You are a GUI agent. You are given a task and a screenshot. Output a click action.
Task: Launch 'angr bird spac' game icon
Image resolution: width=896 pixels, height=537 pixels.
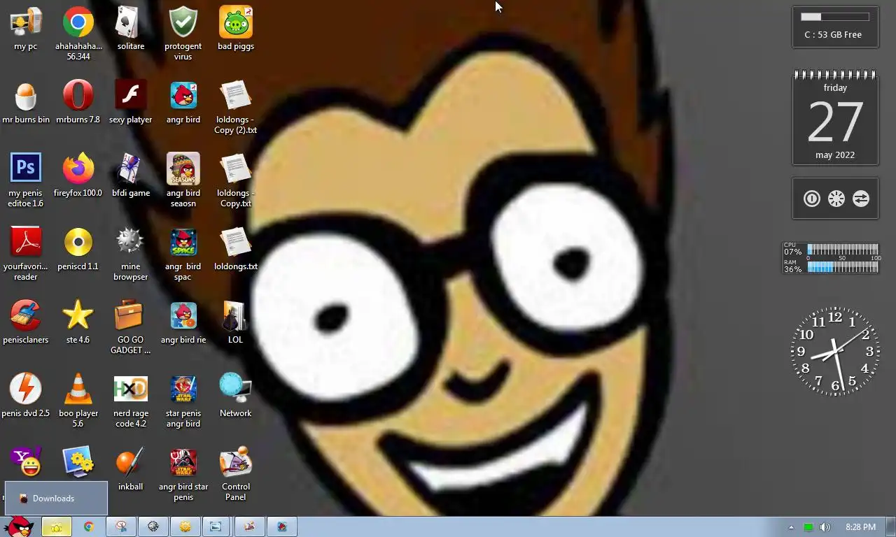pyautogui.click(x=183, y=254)
